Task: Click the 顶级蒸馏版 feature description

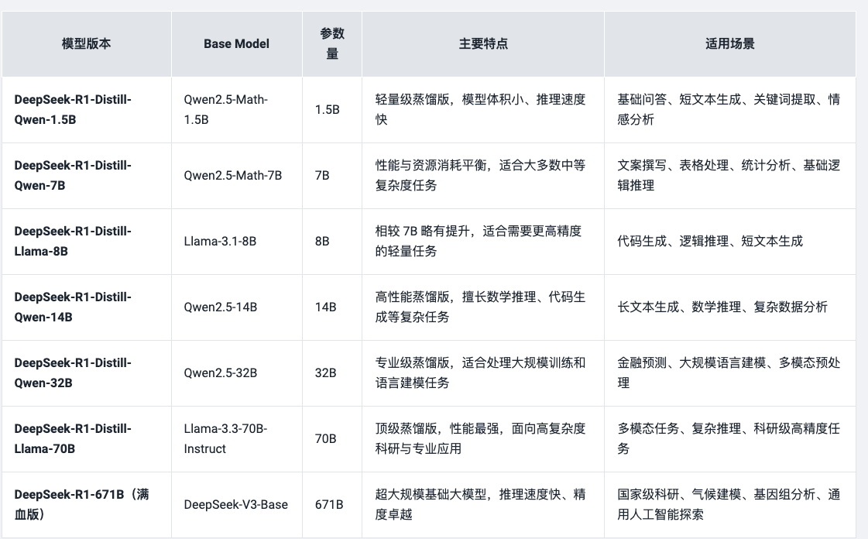Action: coord(481,439)
